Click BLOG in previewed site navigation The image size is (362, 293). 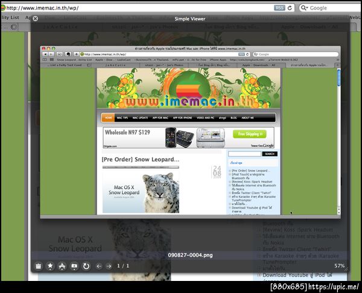pos(233,118)
